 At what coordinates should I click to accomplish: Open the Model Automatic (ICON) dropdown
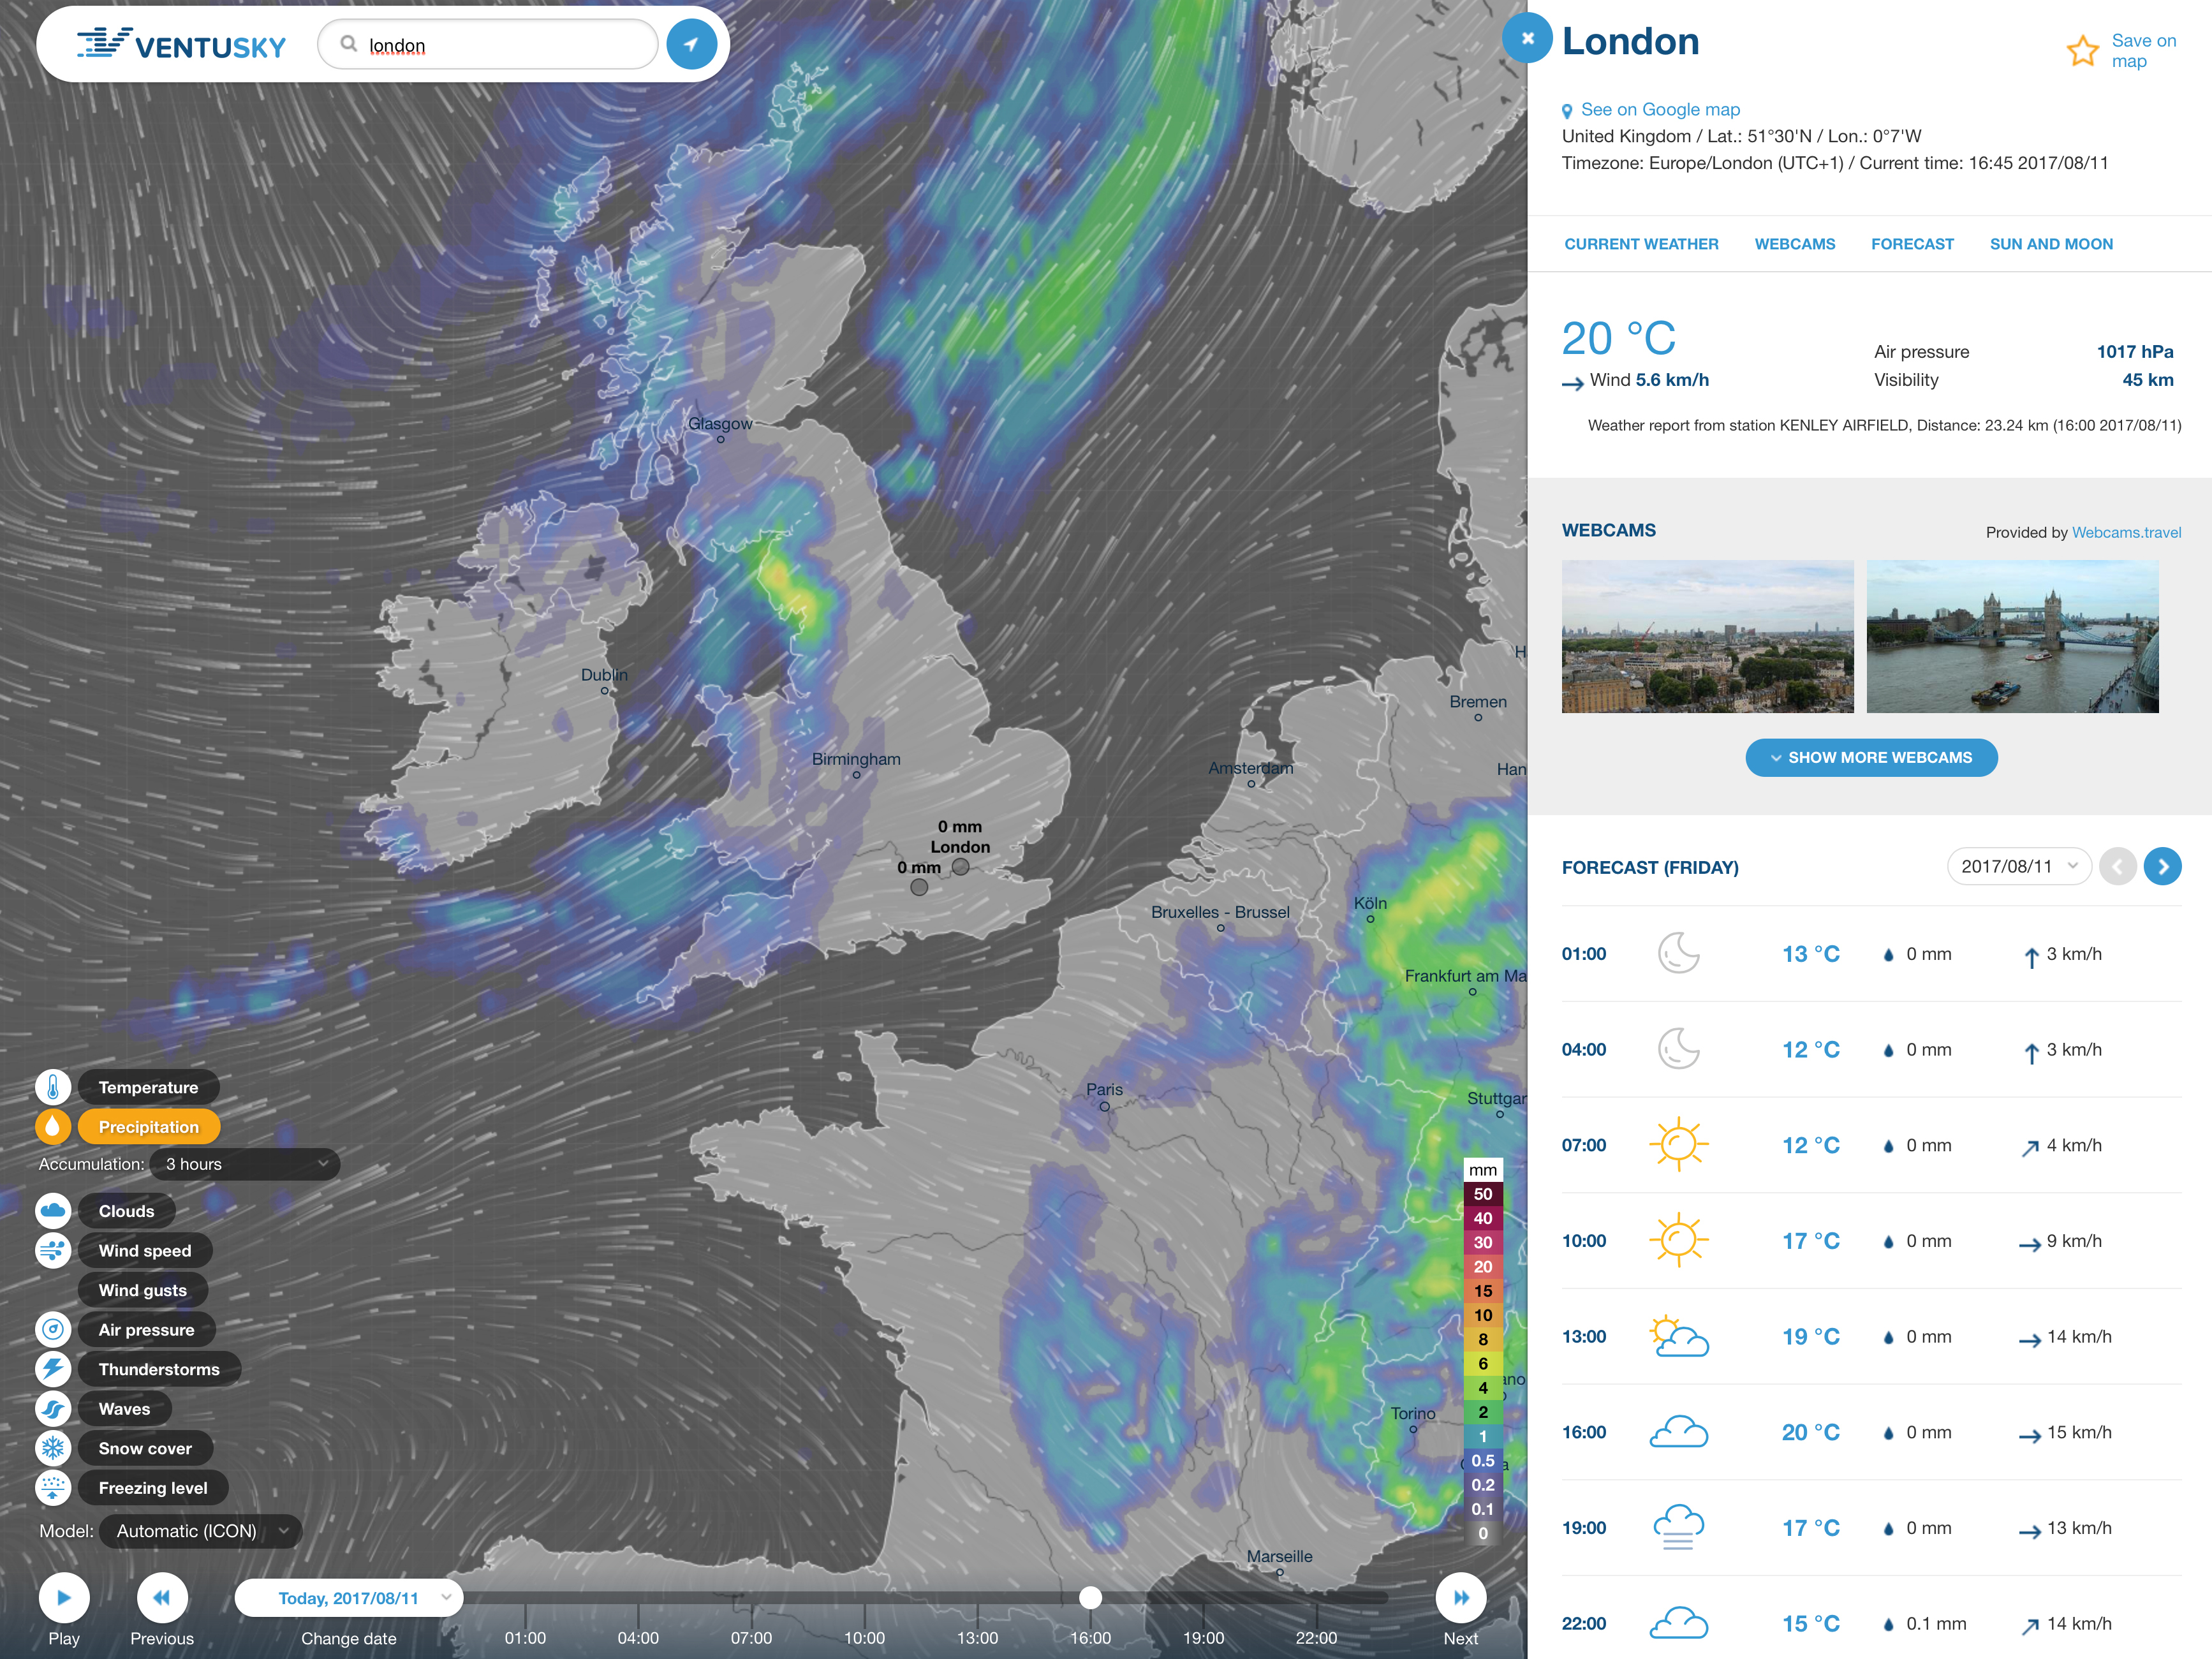click(200, 1531)
